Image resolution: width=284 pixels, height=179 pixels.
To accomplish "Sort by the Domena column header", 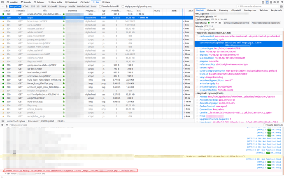I will pos(72,11).
